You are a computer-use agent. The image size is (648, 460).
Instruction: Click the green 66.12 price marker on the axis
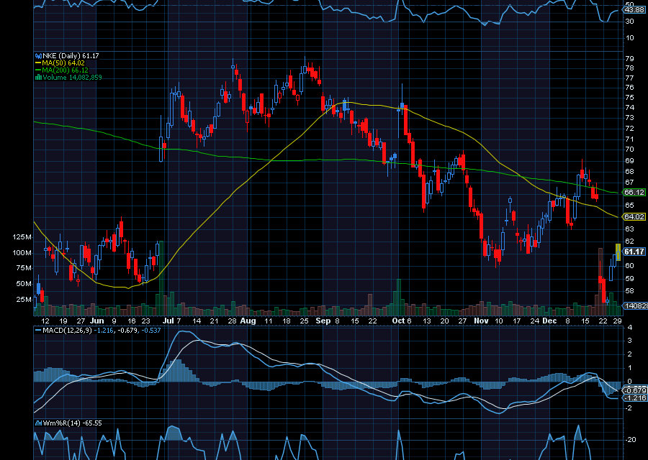coord(633,192)
